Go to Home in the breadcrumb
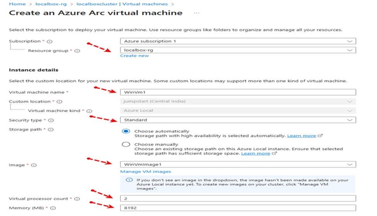377x216 pixels. (17, 4)
